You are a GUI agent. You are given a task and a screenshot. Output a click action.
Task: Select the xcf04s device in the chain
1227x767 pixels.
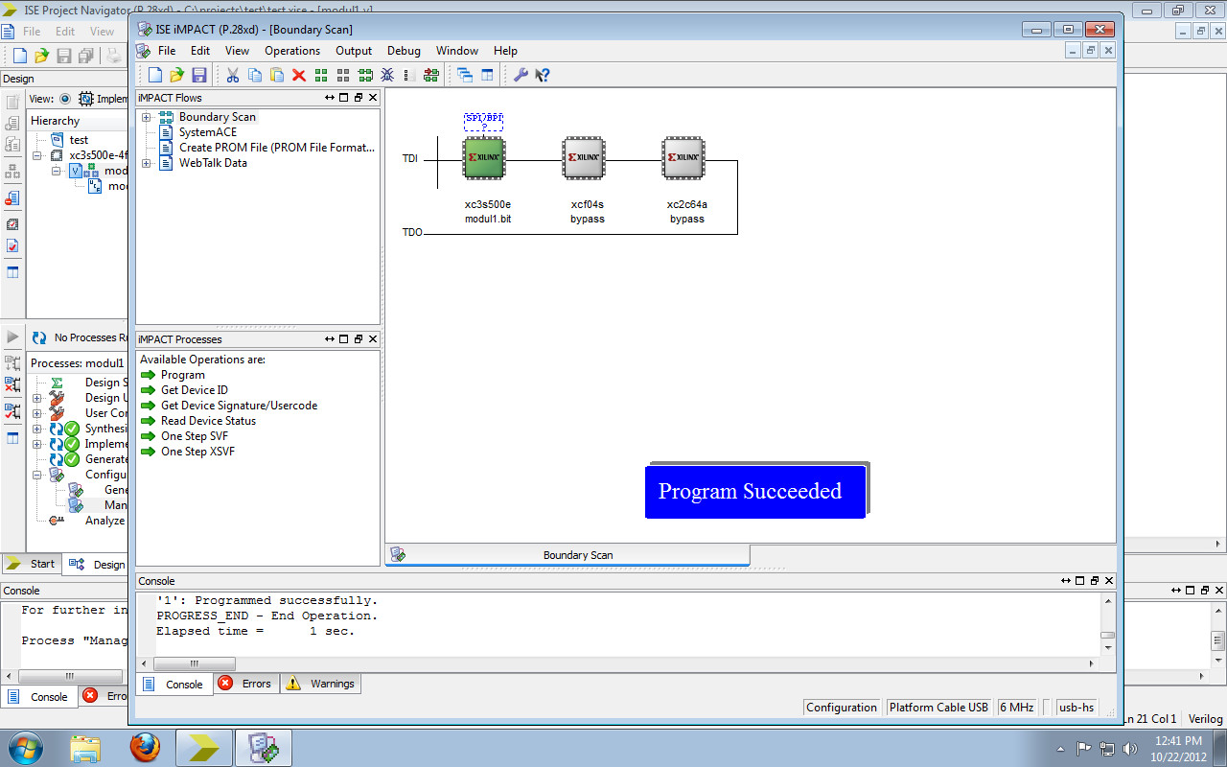pos(584,158)
